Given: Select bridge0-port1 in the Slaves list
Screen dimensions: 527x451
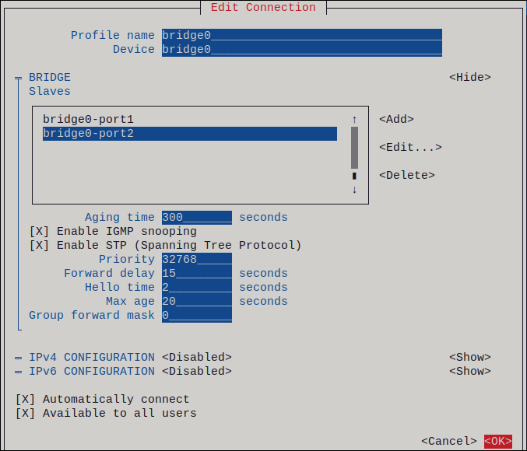Looking at the screenshot, I should pyautogui.click(x=88, y=120).
